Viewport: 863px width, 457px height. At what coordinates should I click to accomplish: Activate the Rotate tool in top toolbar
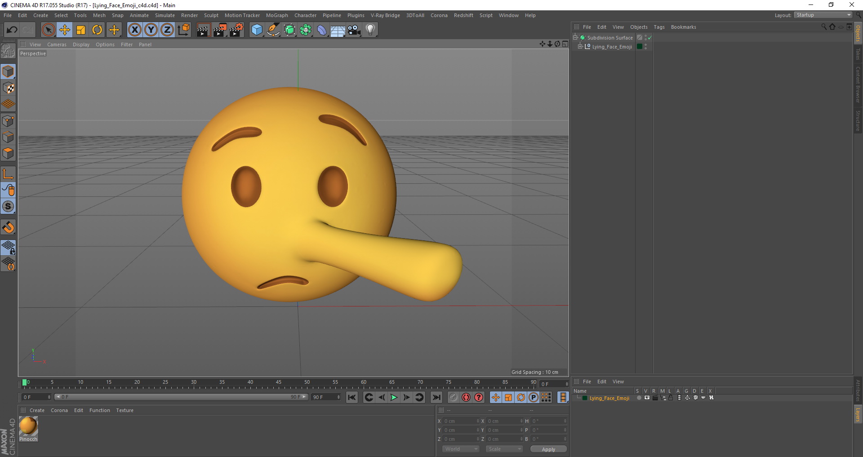click(97, 30)
